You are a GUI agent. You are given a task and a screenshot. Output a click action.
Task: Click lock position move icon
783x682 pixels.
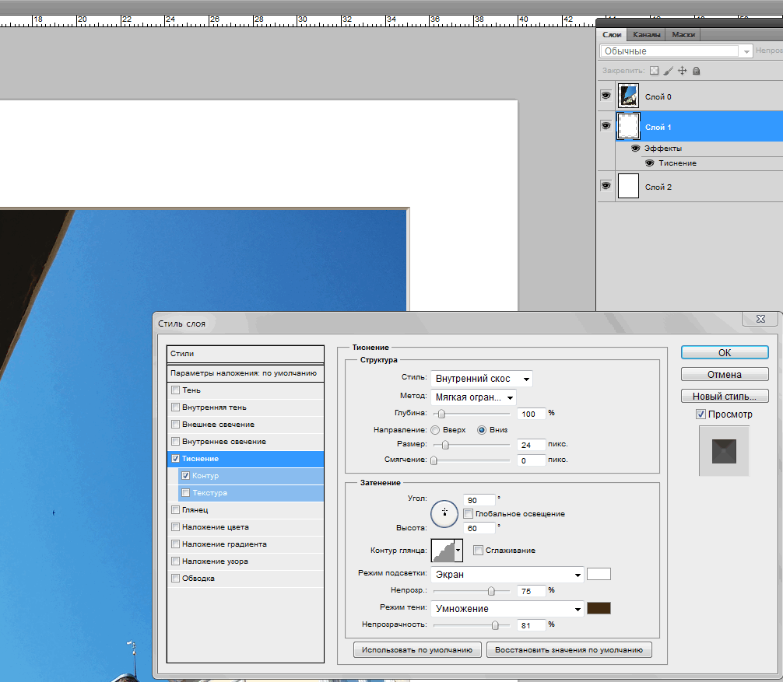(x=682, y=71)
